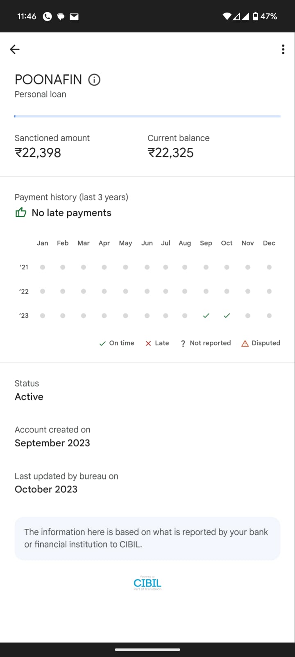Tap the mail notification icon in status bar
The height and width of the screenshot is (657, 295).
[x=74, y=16]
